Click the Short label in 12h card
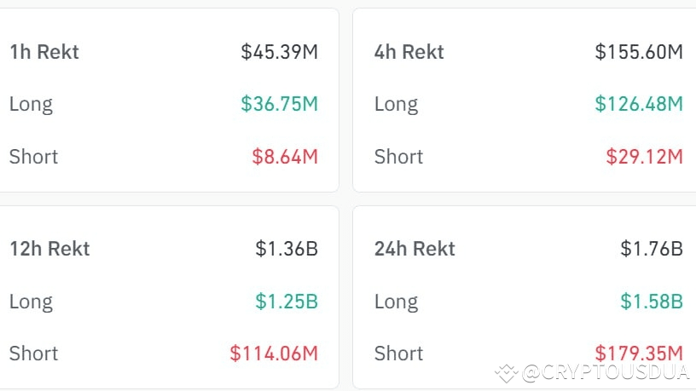The width and height of the screenshot is (696, 391). 34,354
